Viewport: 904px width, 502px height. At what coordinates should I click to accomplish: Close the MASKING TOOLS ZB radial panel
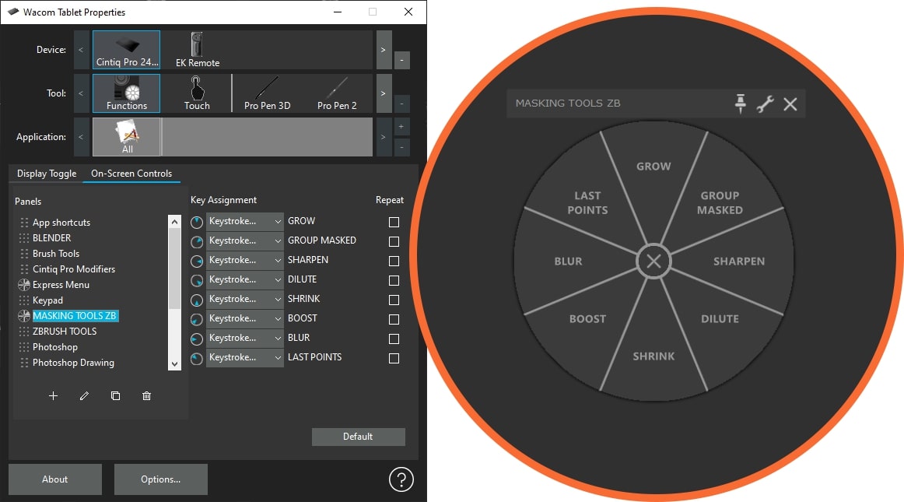790,104
